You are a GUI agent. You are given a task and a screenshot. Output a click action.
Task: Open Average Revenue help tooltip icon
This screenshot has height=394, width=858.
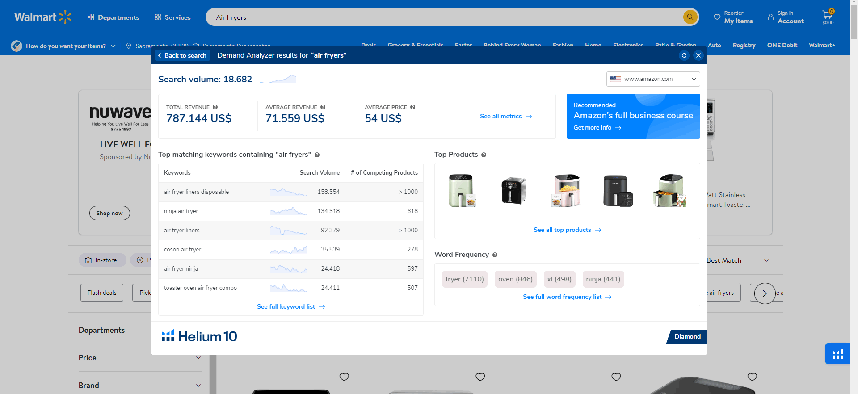323,107
